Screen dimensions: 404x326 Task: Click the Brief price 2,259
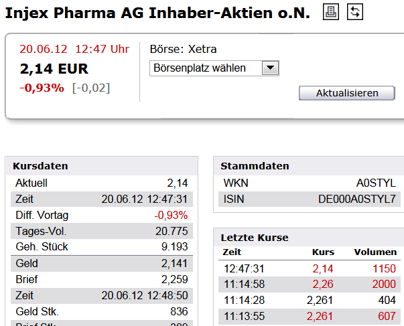[174, 279]
